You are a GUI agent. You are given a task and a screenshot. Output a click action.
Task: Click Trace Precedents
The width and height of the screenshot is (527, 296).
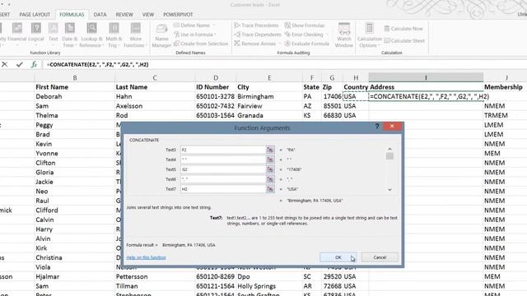tap(256, 25)
